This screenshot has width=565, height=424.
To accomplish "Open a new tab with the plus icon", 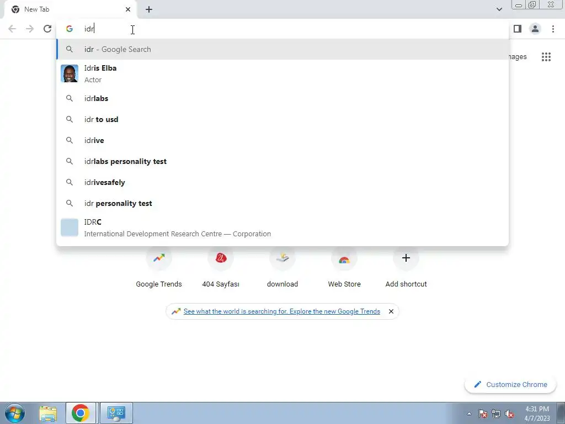I will (x=149, y=9).
